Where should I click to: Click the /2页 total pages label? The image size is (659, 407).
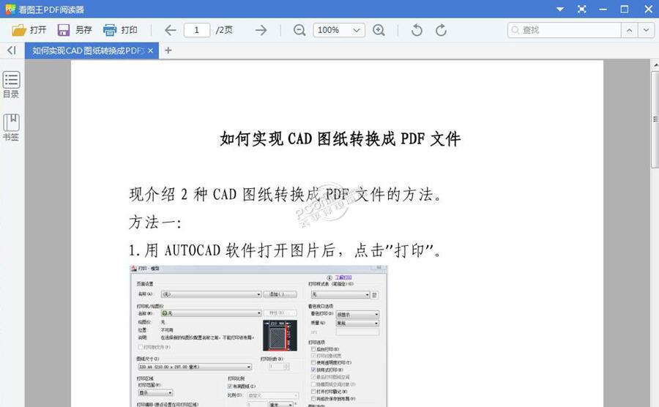224,30
